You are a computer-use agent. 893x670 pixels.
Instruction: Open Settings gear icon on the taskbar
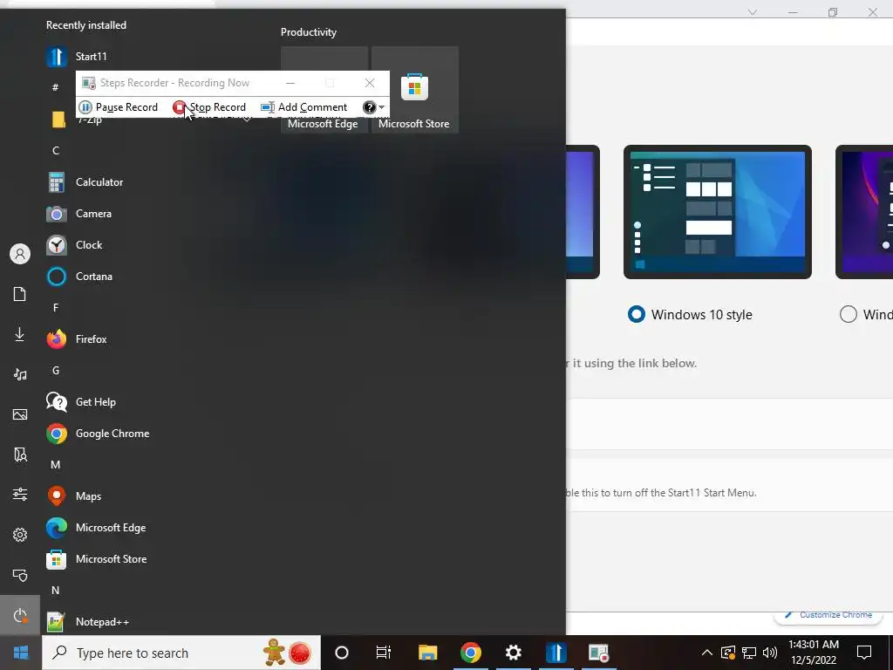click(x=513, y=653)
